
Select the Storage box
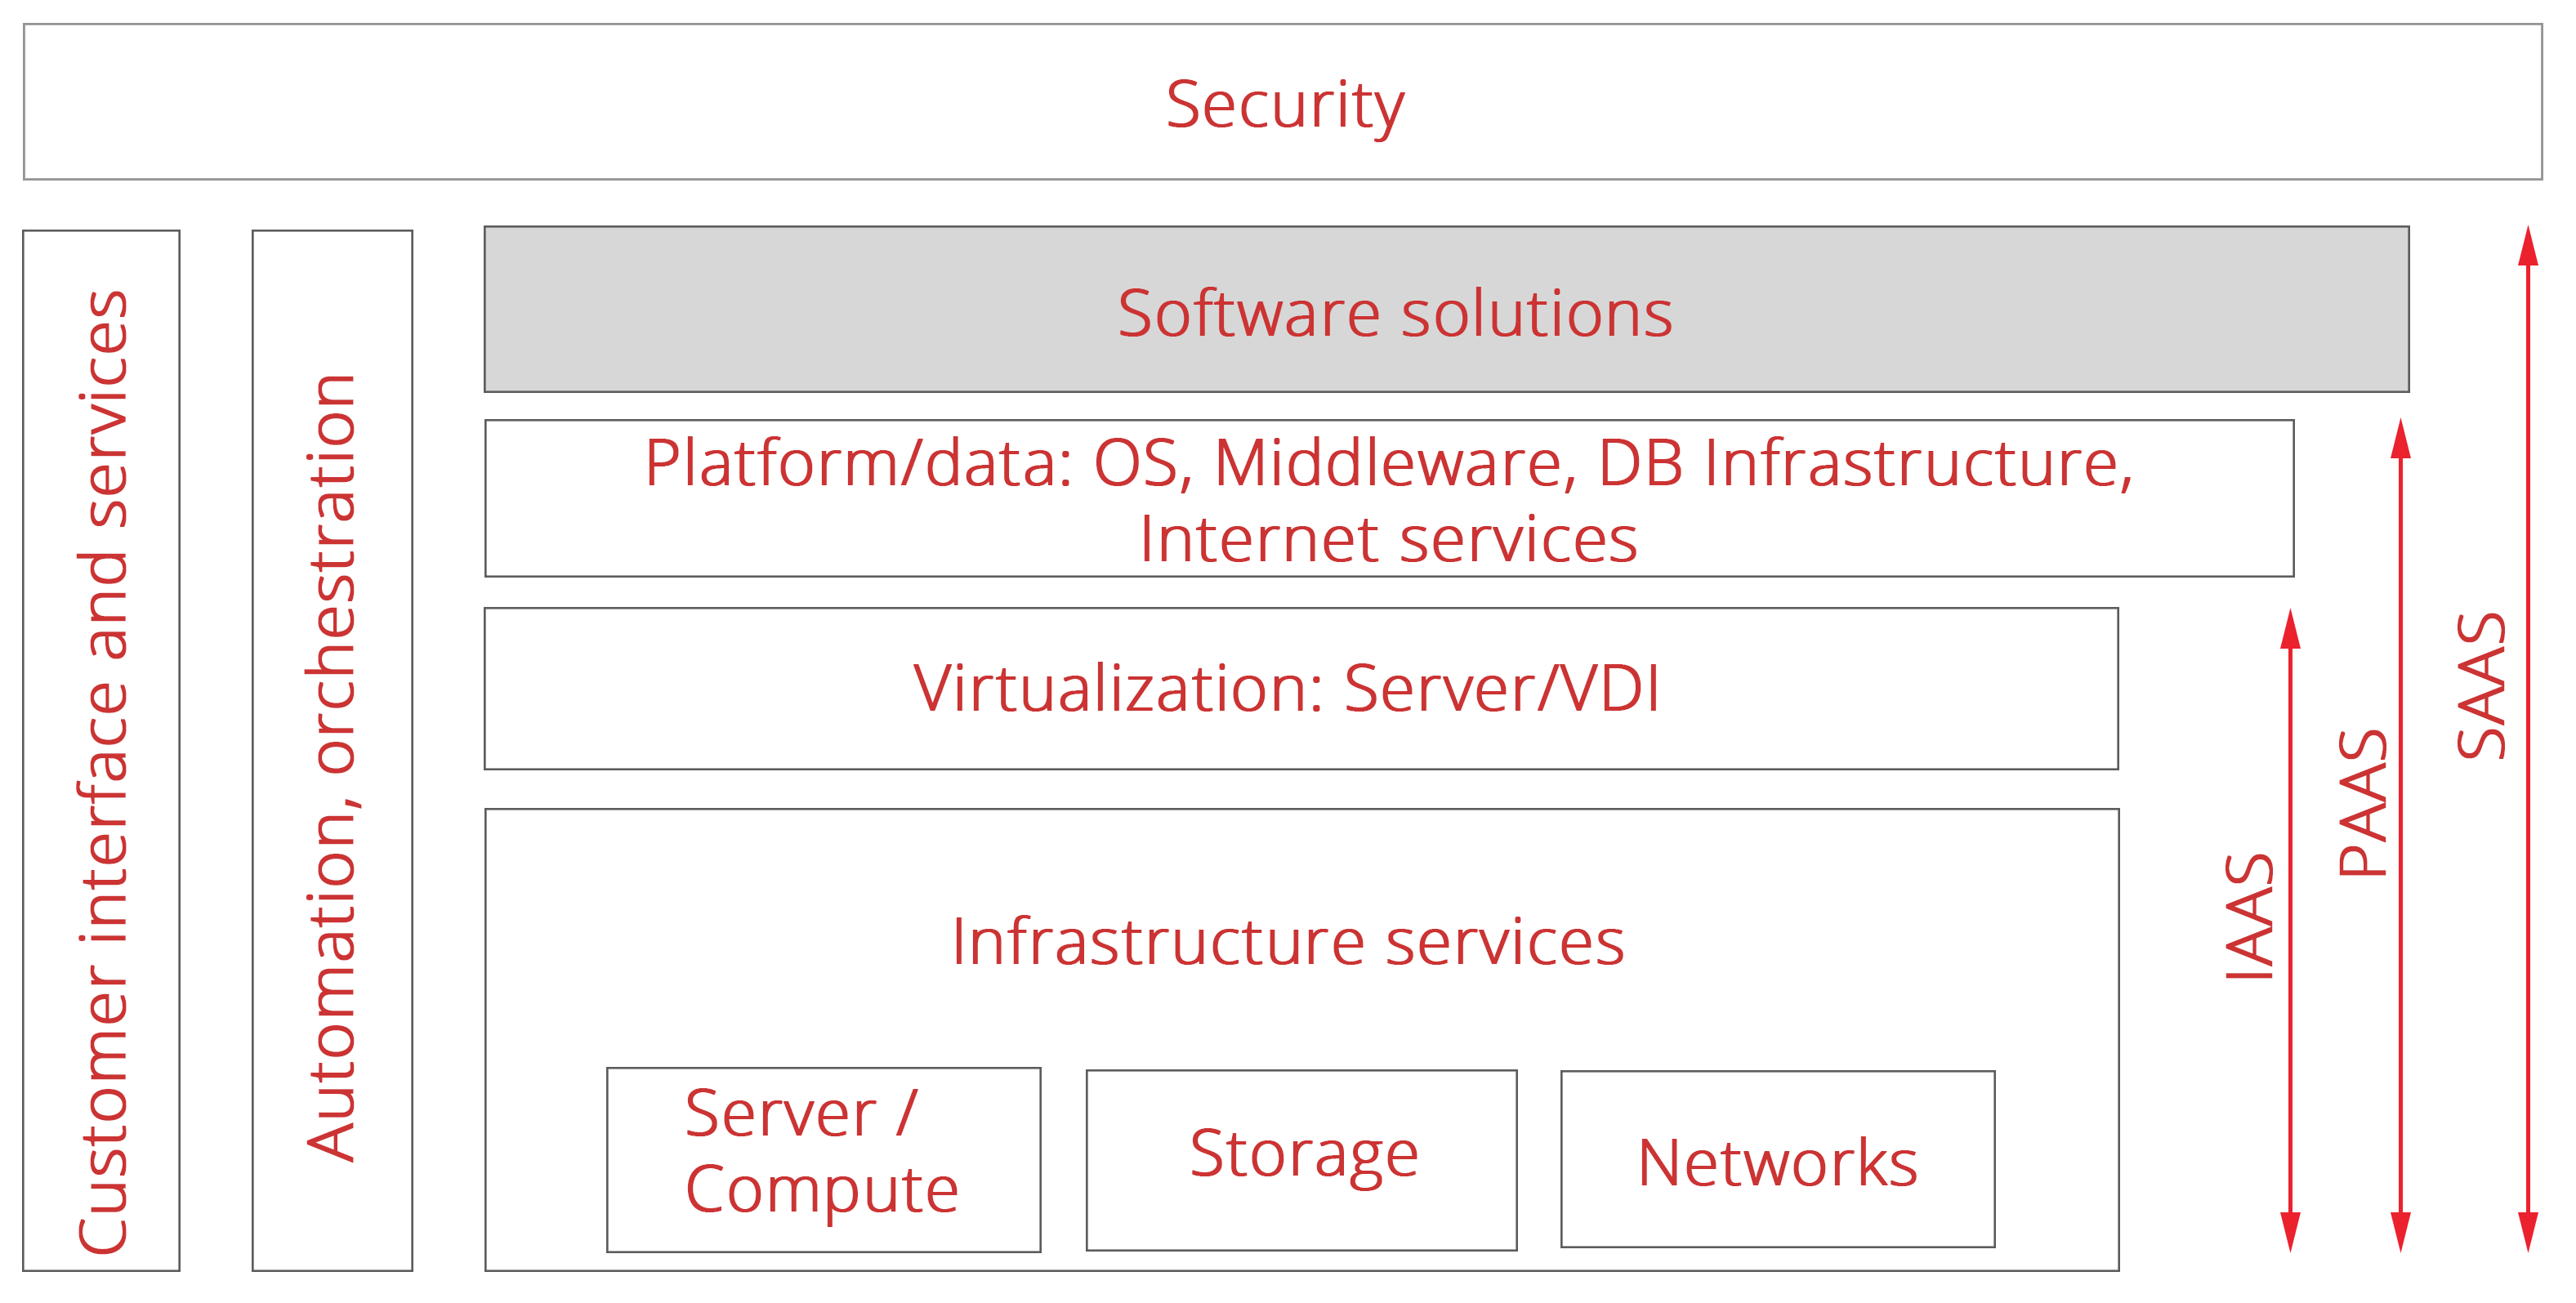click(1301, 1159)
